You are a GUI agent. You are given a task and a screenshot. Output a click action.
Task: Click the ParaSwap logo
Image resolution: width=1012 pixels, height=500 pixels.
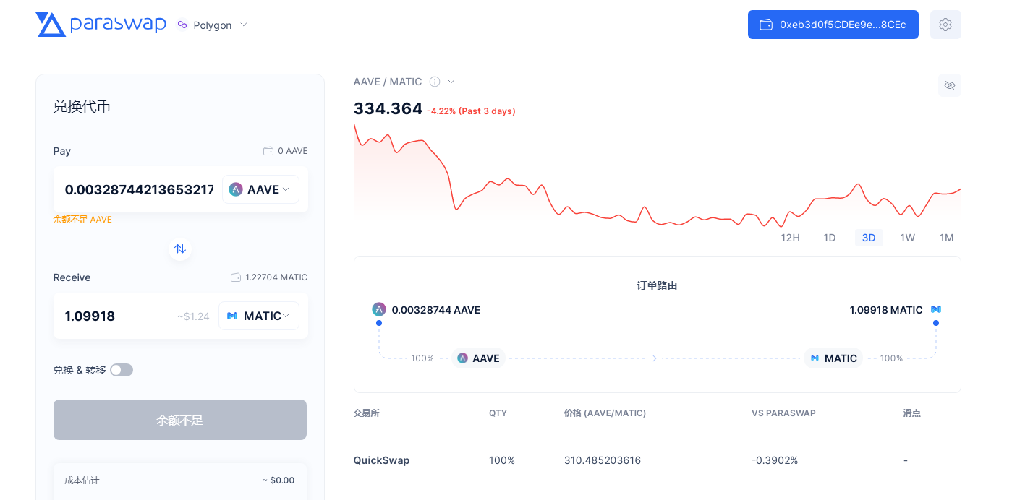[x=101, y=25]
